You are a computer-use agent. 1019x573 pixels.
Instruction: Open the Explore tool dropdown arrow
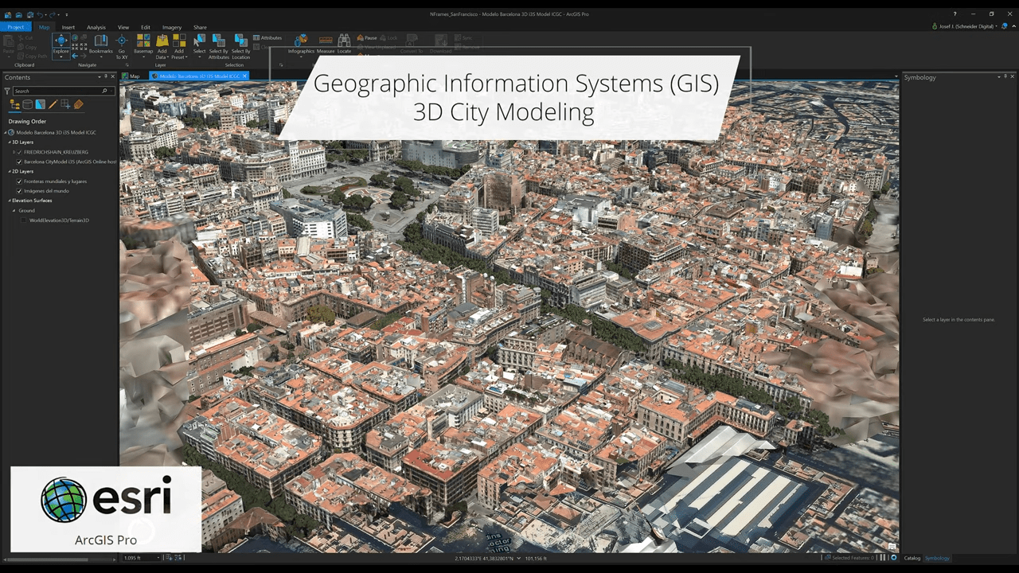pyautogui.click(x=61, y=57)
